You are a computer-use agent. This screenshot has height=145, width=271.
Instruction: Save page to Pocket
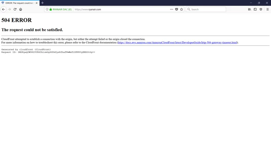click(176, 9)
